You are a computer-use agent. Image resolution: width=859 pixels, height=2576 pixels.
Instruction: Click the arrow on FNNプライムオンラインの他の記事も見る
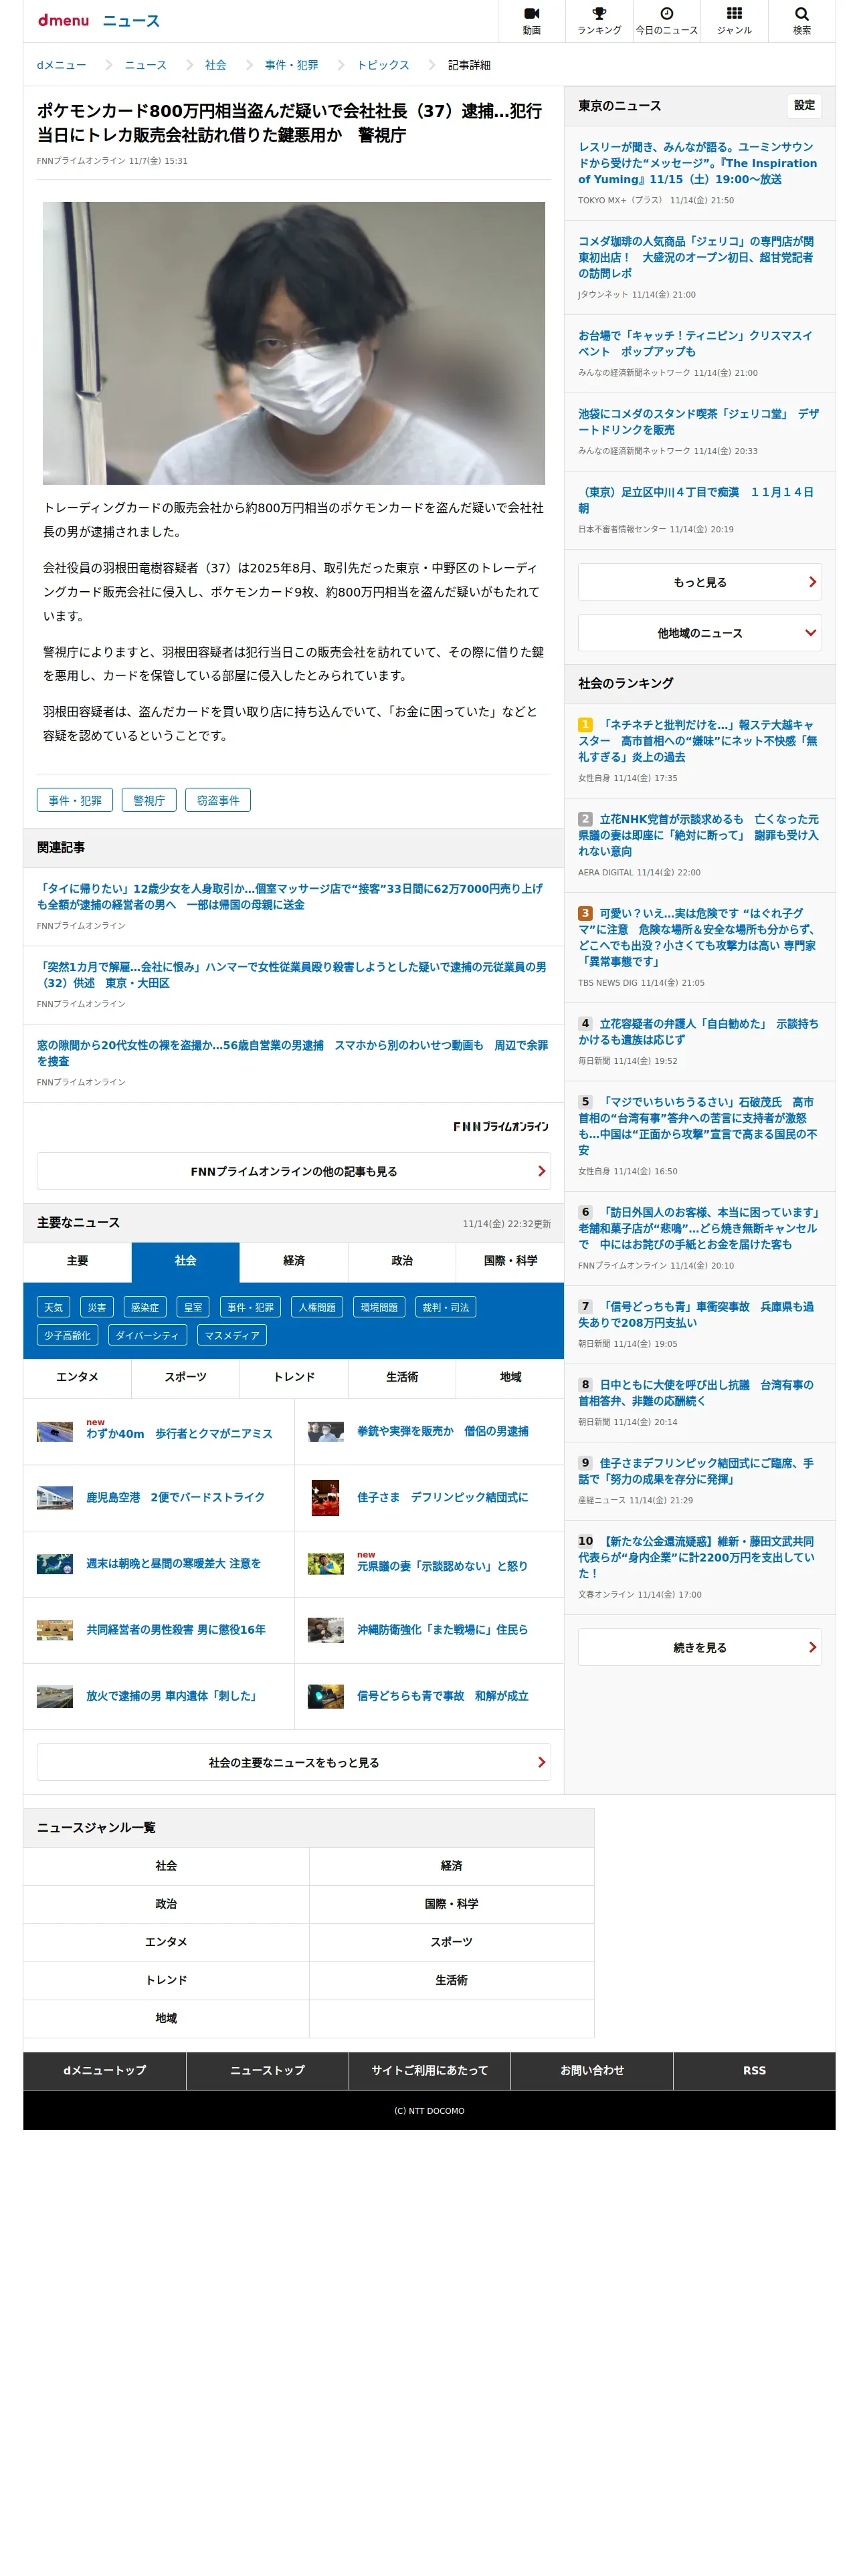tap(541, 1171)
